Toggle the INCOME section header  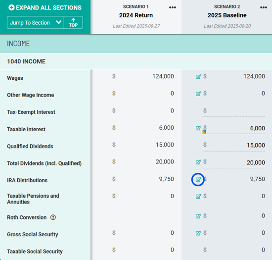click(x=136, y=44)
